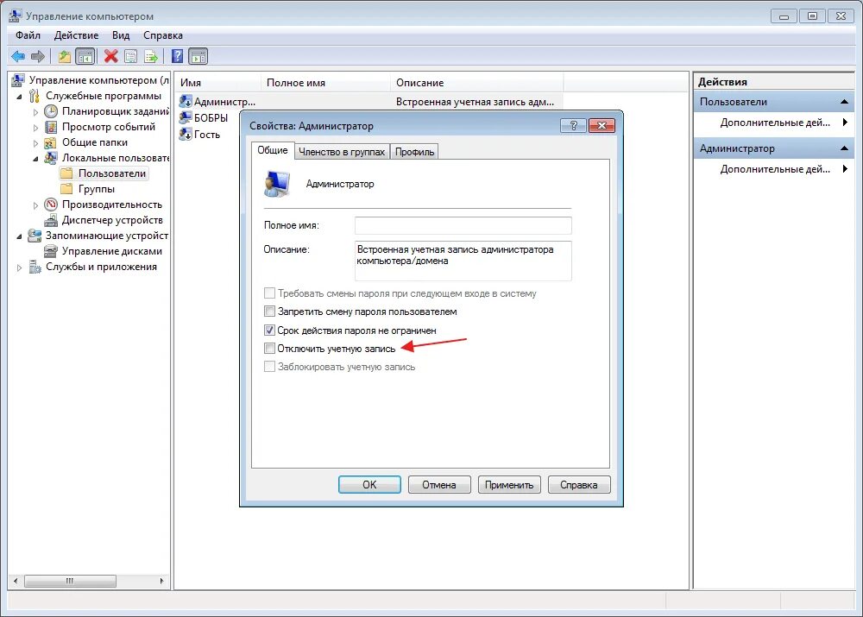This screenshot has height=617, width=863.
Task: Click into the Описание text field
Action: [x=463, y=261]
